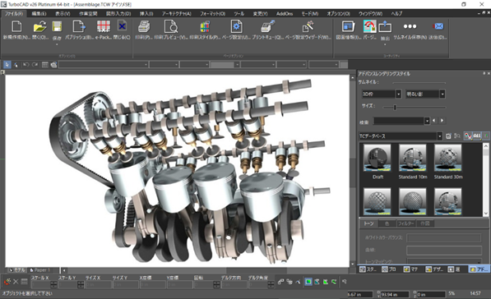491x299 pixels.
Task: Click the Send (送信) mail icon
Action: pyautogui.click(x=438, y=26)
